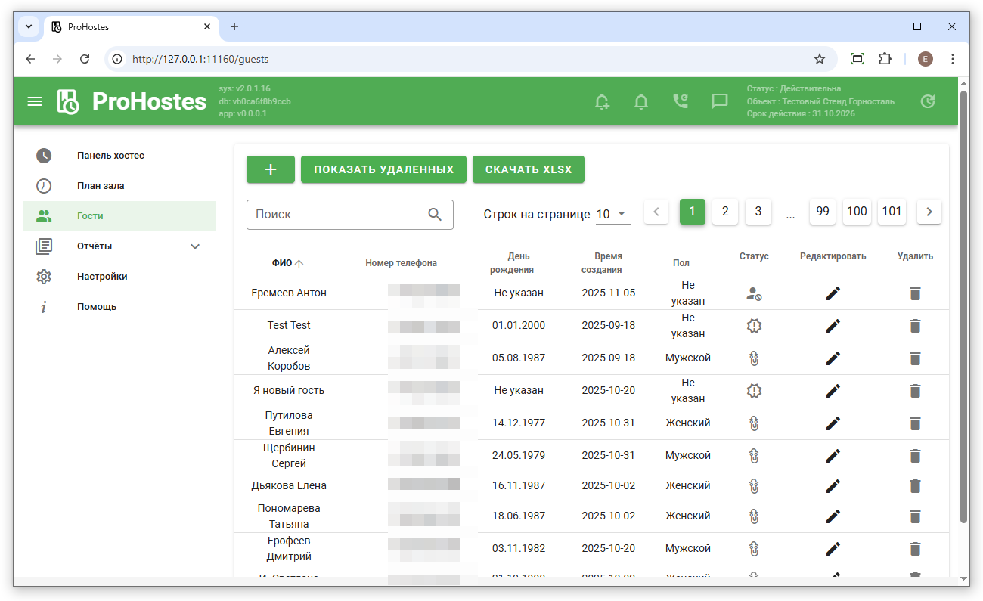Image resolution: width=983 pixels, height=601 pixels.
Task: Click the add notification bell icon in header
Action: click(602, 102)
